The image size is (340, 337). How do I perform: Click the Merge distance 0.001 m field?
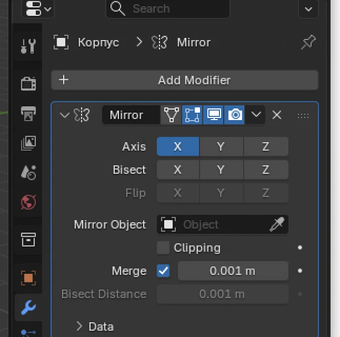pos(233,271)
